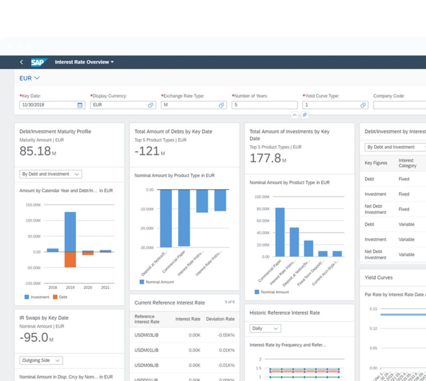Click the Number of Years input field
Screen dimensions: 426x381
click(264, 105)
